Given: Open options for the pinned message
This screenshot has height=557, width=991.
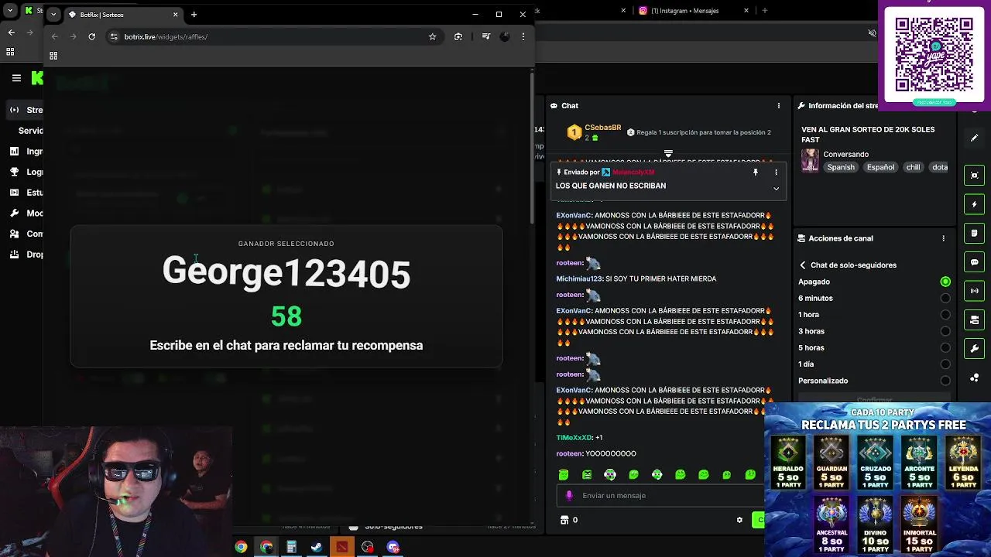Looking at the screenshot, I should 776,173.
